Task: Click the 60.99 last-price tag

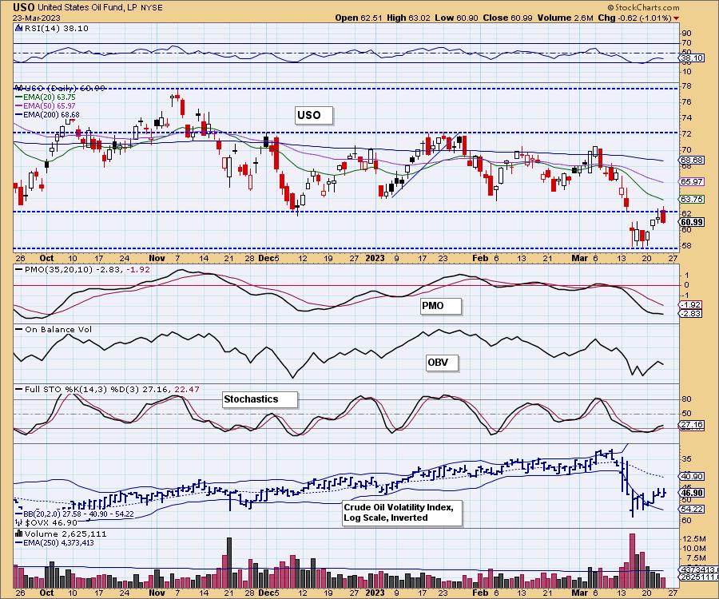Action: click(x=692, y=222)
